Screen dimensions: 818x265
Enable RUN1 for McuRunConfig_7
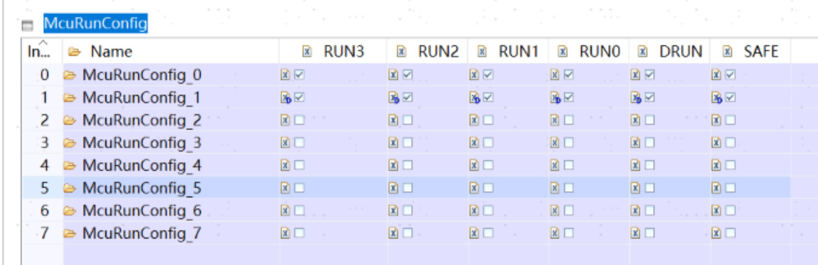tap(488, 233)
